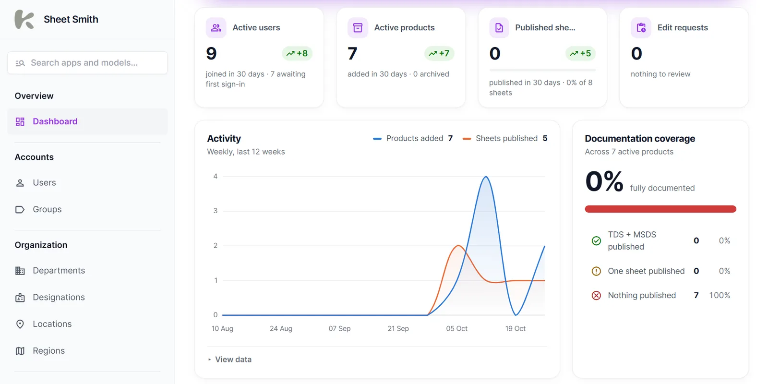This screenshot has width=768, height=384.
Task: Click the Sheet Smith brand name
Action: [x=71, y=19]
